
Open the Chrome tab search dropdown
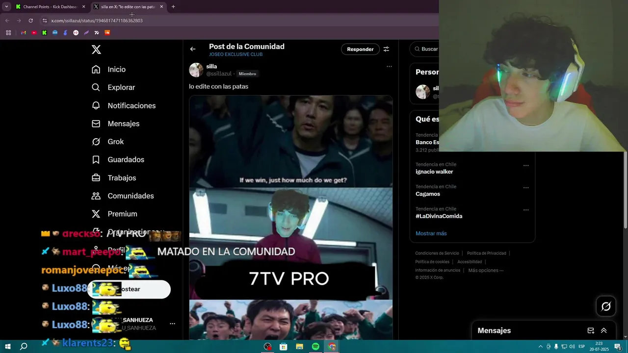tap(6, 6)
